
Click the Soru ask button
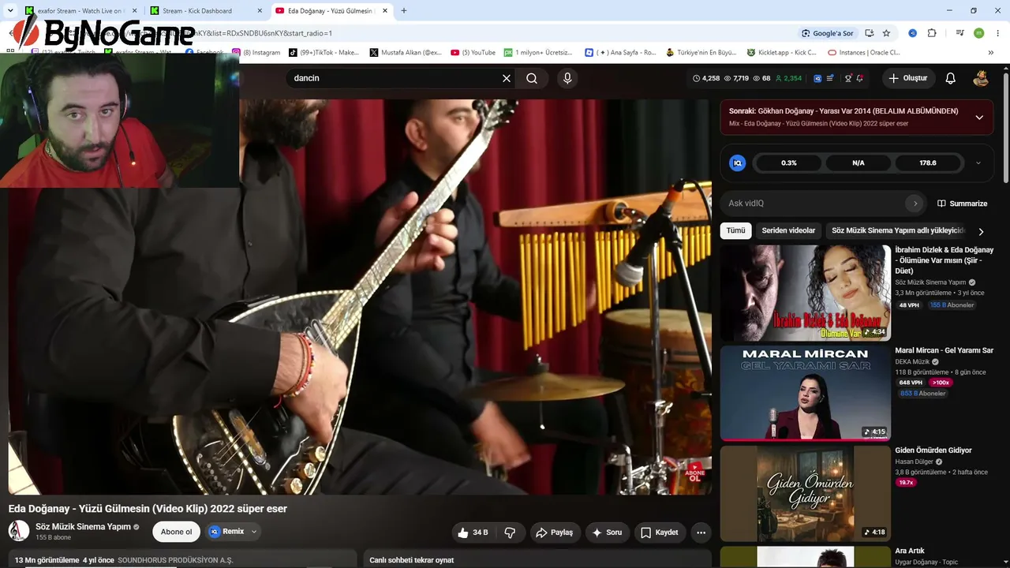(x=607, y=532)
